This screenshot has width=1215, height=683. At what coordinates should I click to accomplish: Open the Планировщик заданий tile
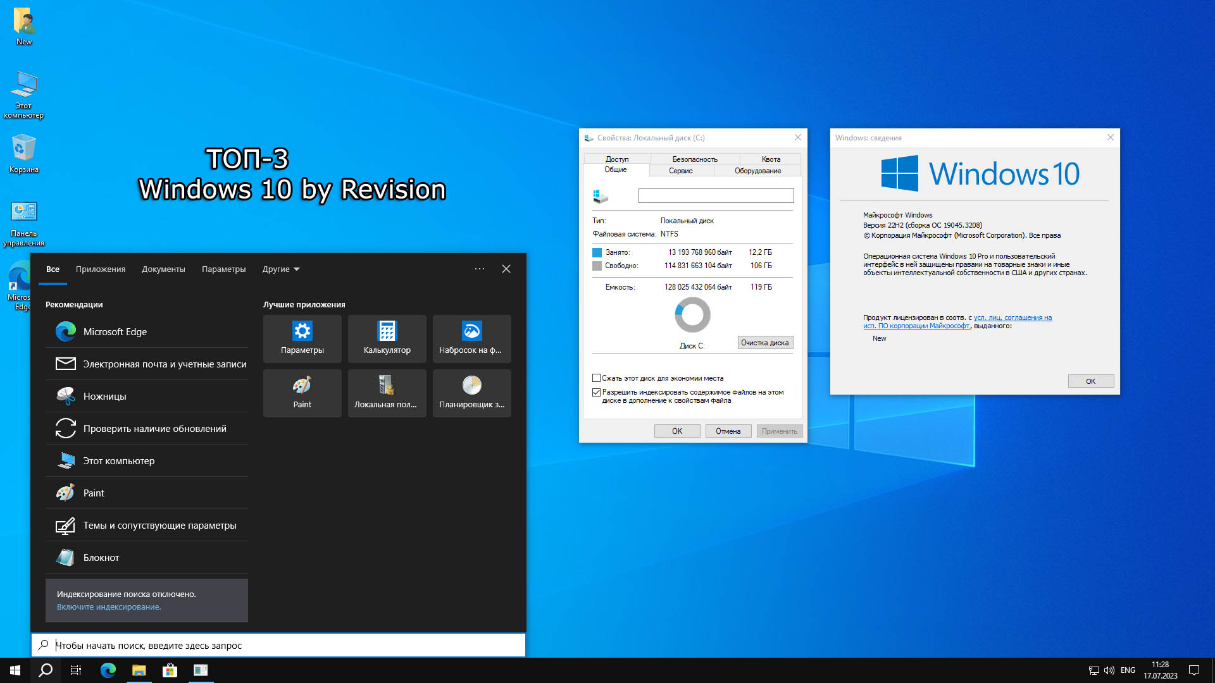(471, 393)
